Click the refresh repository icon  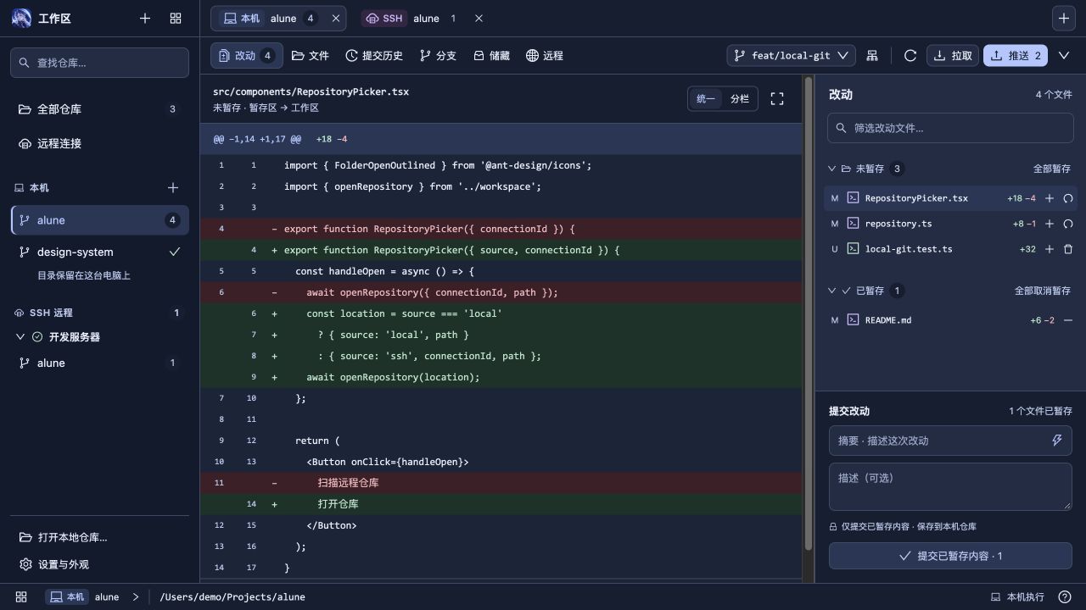tap(910, 55)
